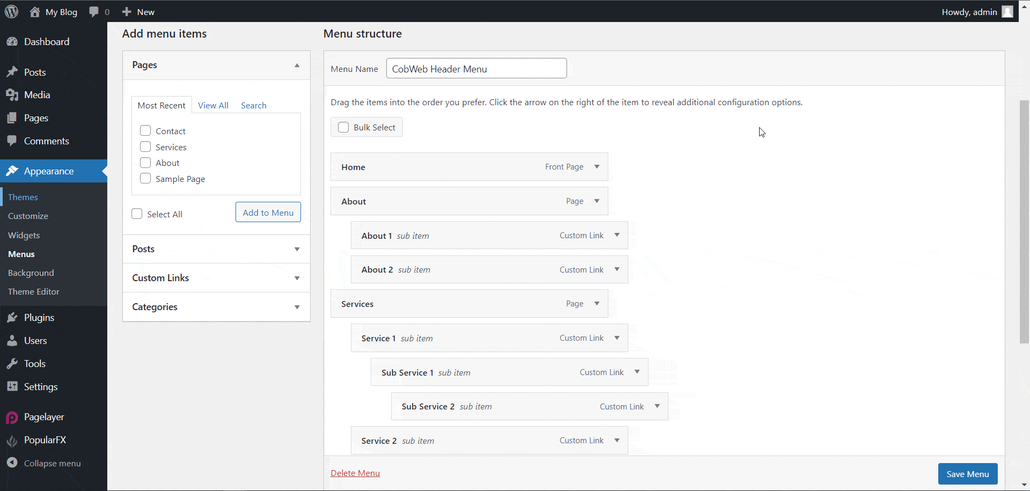Click the Plugins sidebar icon
1030x491 pixels.
coord(12,317)
